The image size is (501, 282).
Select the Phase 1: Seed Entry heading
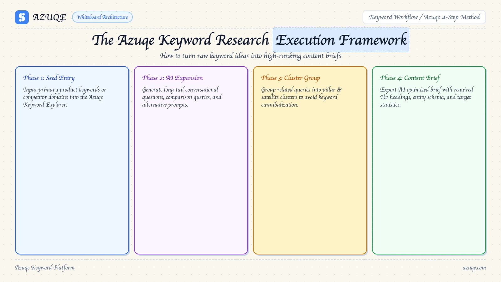pyautogui.click(x=49, y=78)
